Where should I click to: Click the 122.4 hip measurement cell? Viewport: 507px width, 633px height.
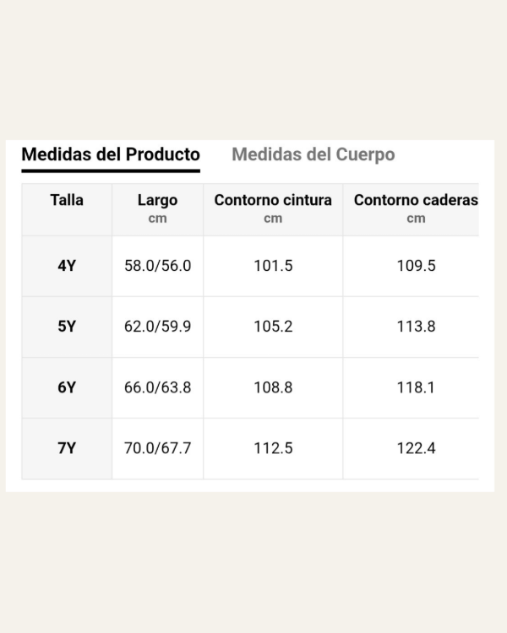pos(416,448)
